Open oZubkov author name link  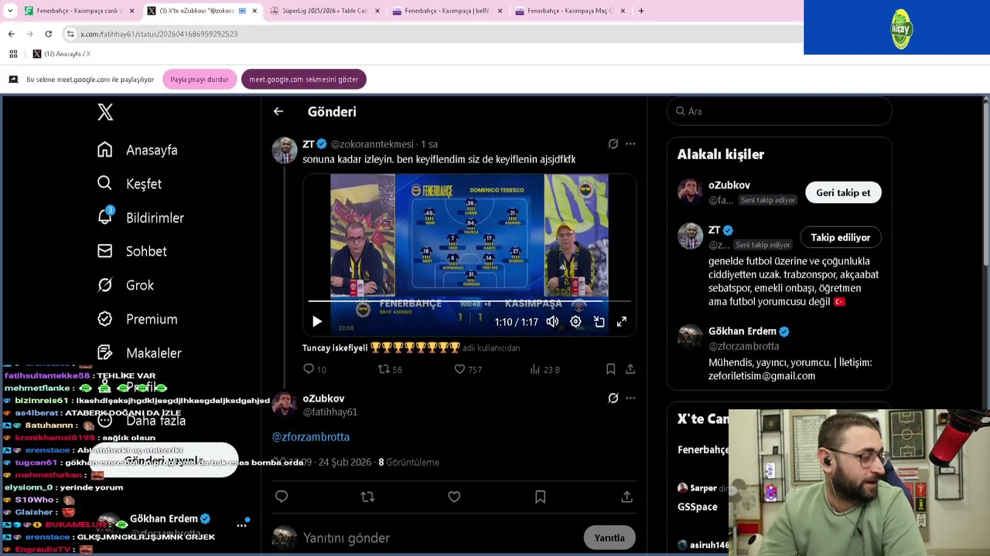tap(323, 398)
